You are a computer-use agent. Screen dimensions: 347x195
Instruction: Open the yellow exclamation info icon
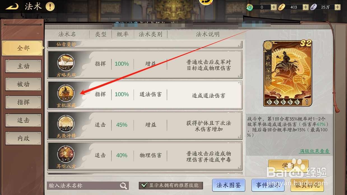point(50,6)
